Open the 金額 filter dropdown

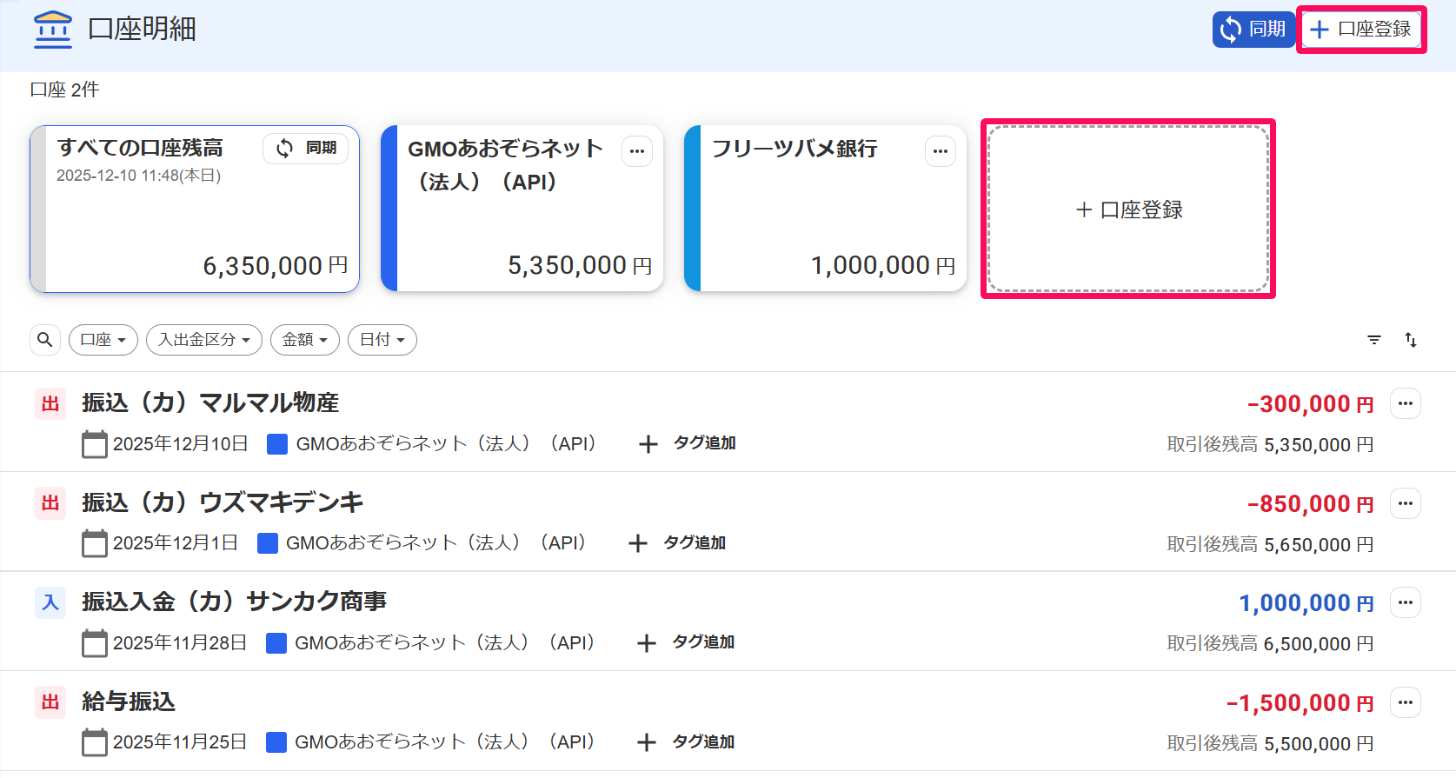coord(305,340)
